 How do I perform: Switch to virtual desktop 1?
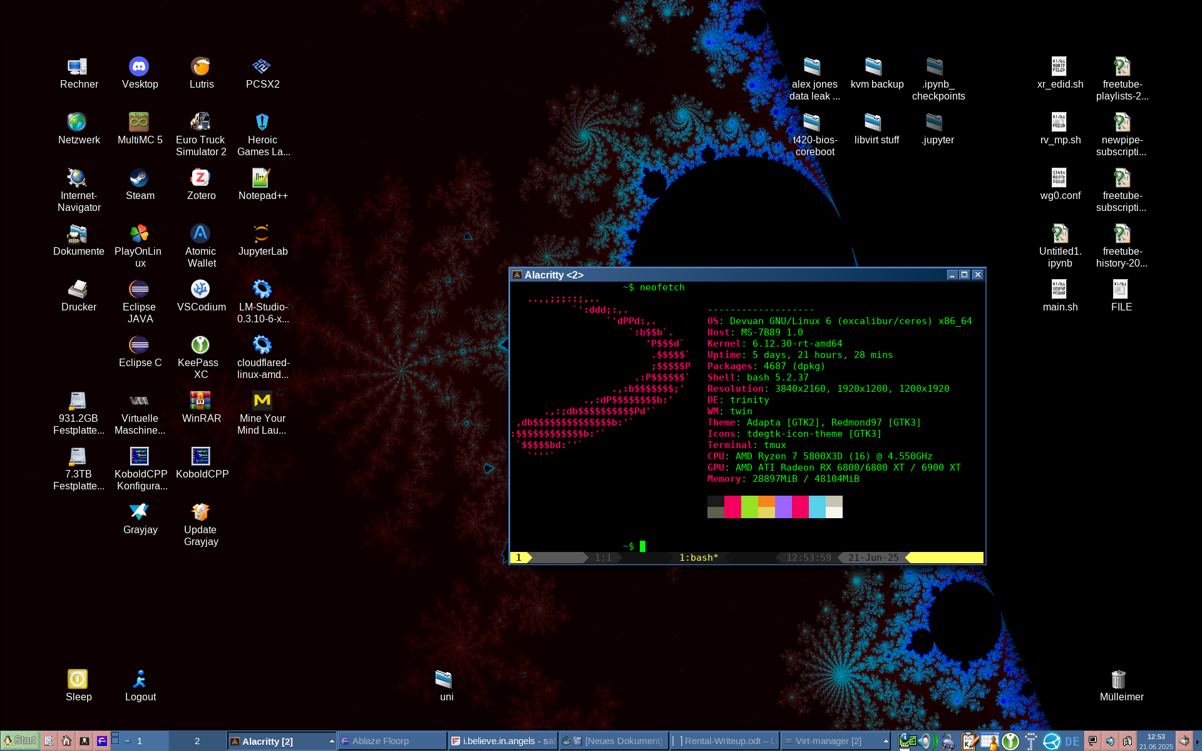[x=140, y=741]
